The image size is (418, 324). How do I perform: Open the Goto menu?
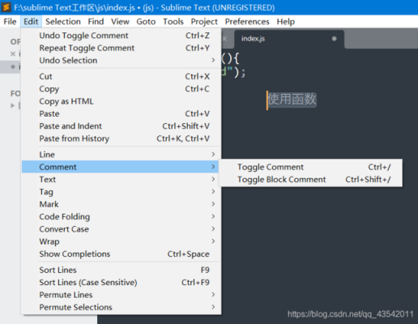146,22
